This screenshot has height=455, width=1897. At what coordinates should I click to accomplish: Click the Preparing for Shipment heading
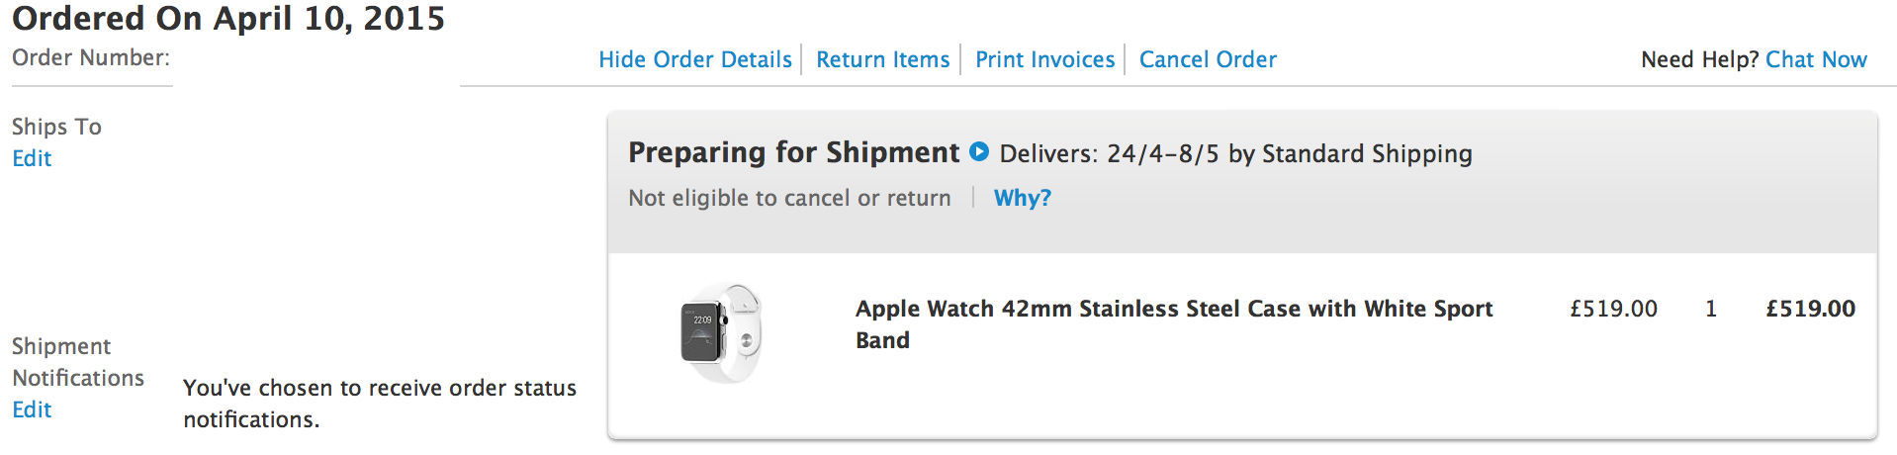tap(793, 152)
